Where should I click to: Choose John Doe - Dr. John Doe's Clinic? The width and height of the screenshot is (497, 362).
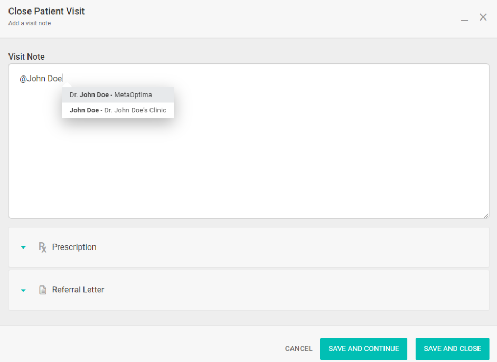(117, 110)
